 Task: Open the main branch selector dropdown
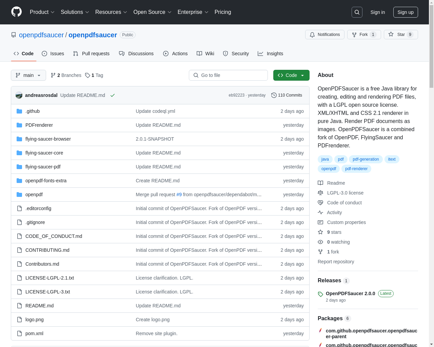pyautogui.click(x=28, y=75)
